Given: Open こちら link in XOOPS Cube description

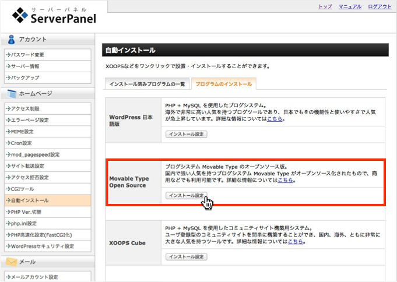Looking at the screenshot, I should (296, 241).
